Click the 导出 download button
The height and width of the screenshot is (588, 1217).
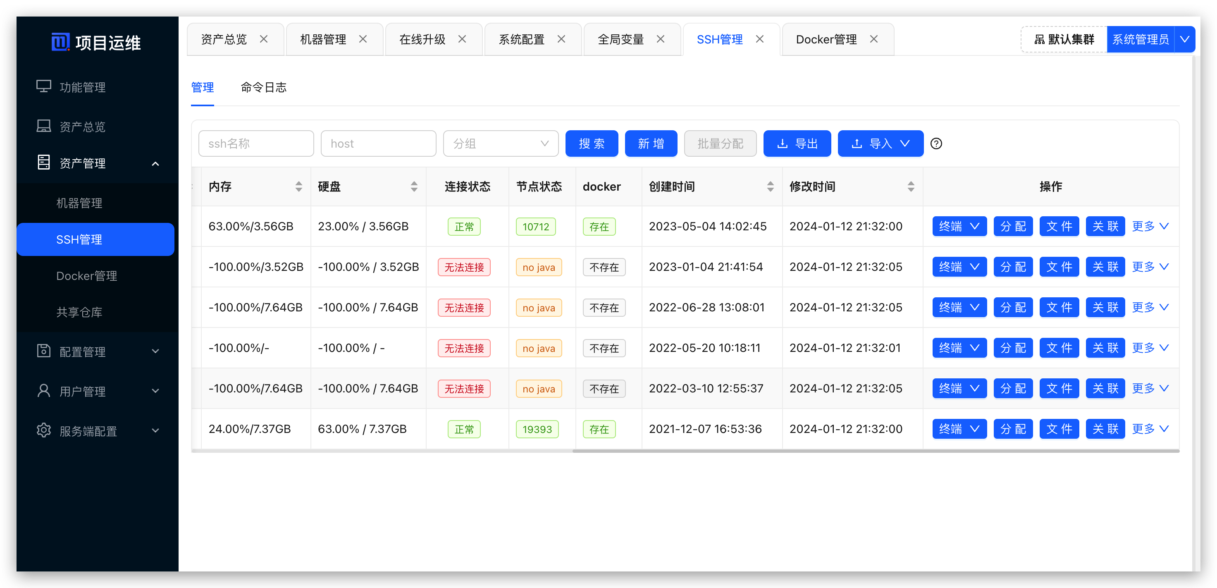coord(797,143)
